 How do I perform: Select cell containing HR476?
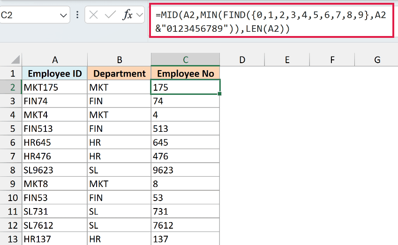click(54, 156)
